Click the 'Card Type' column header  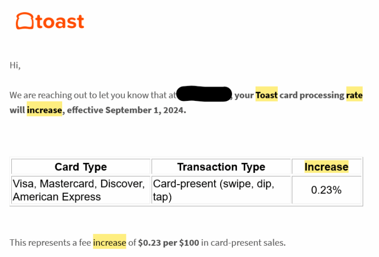point(81,167)
